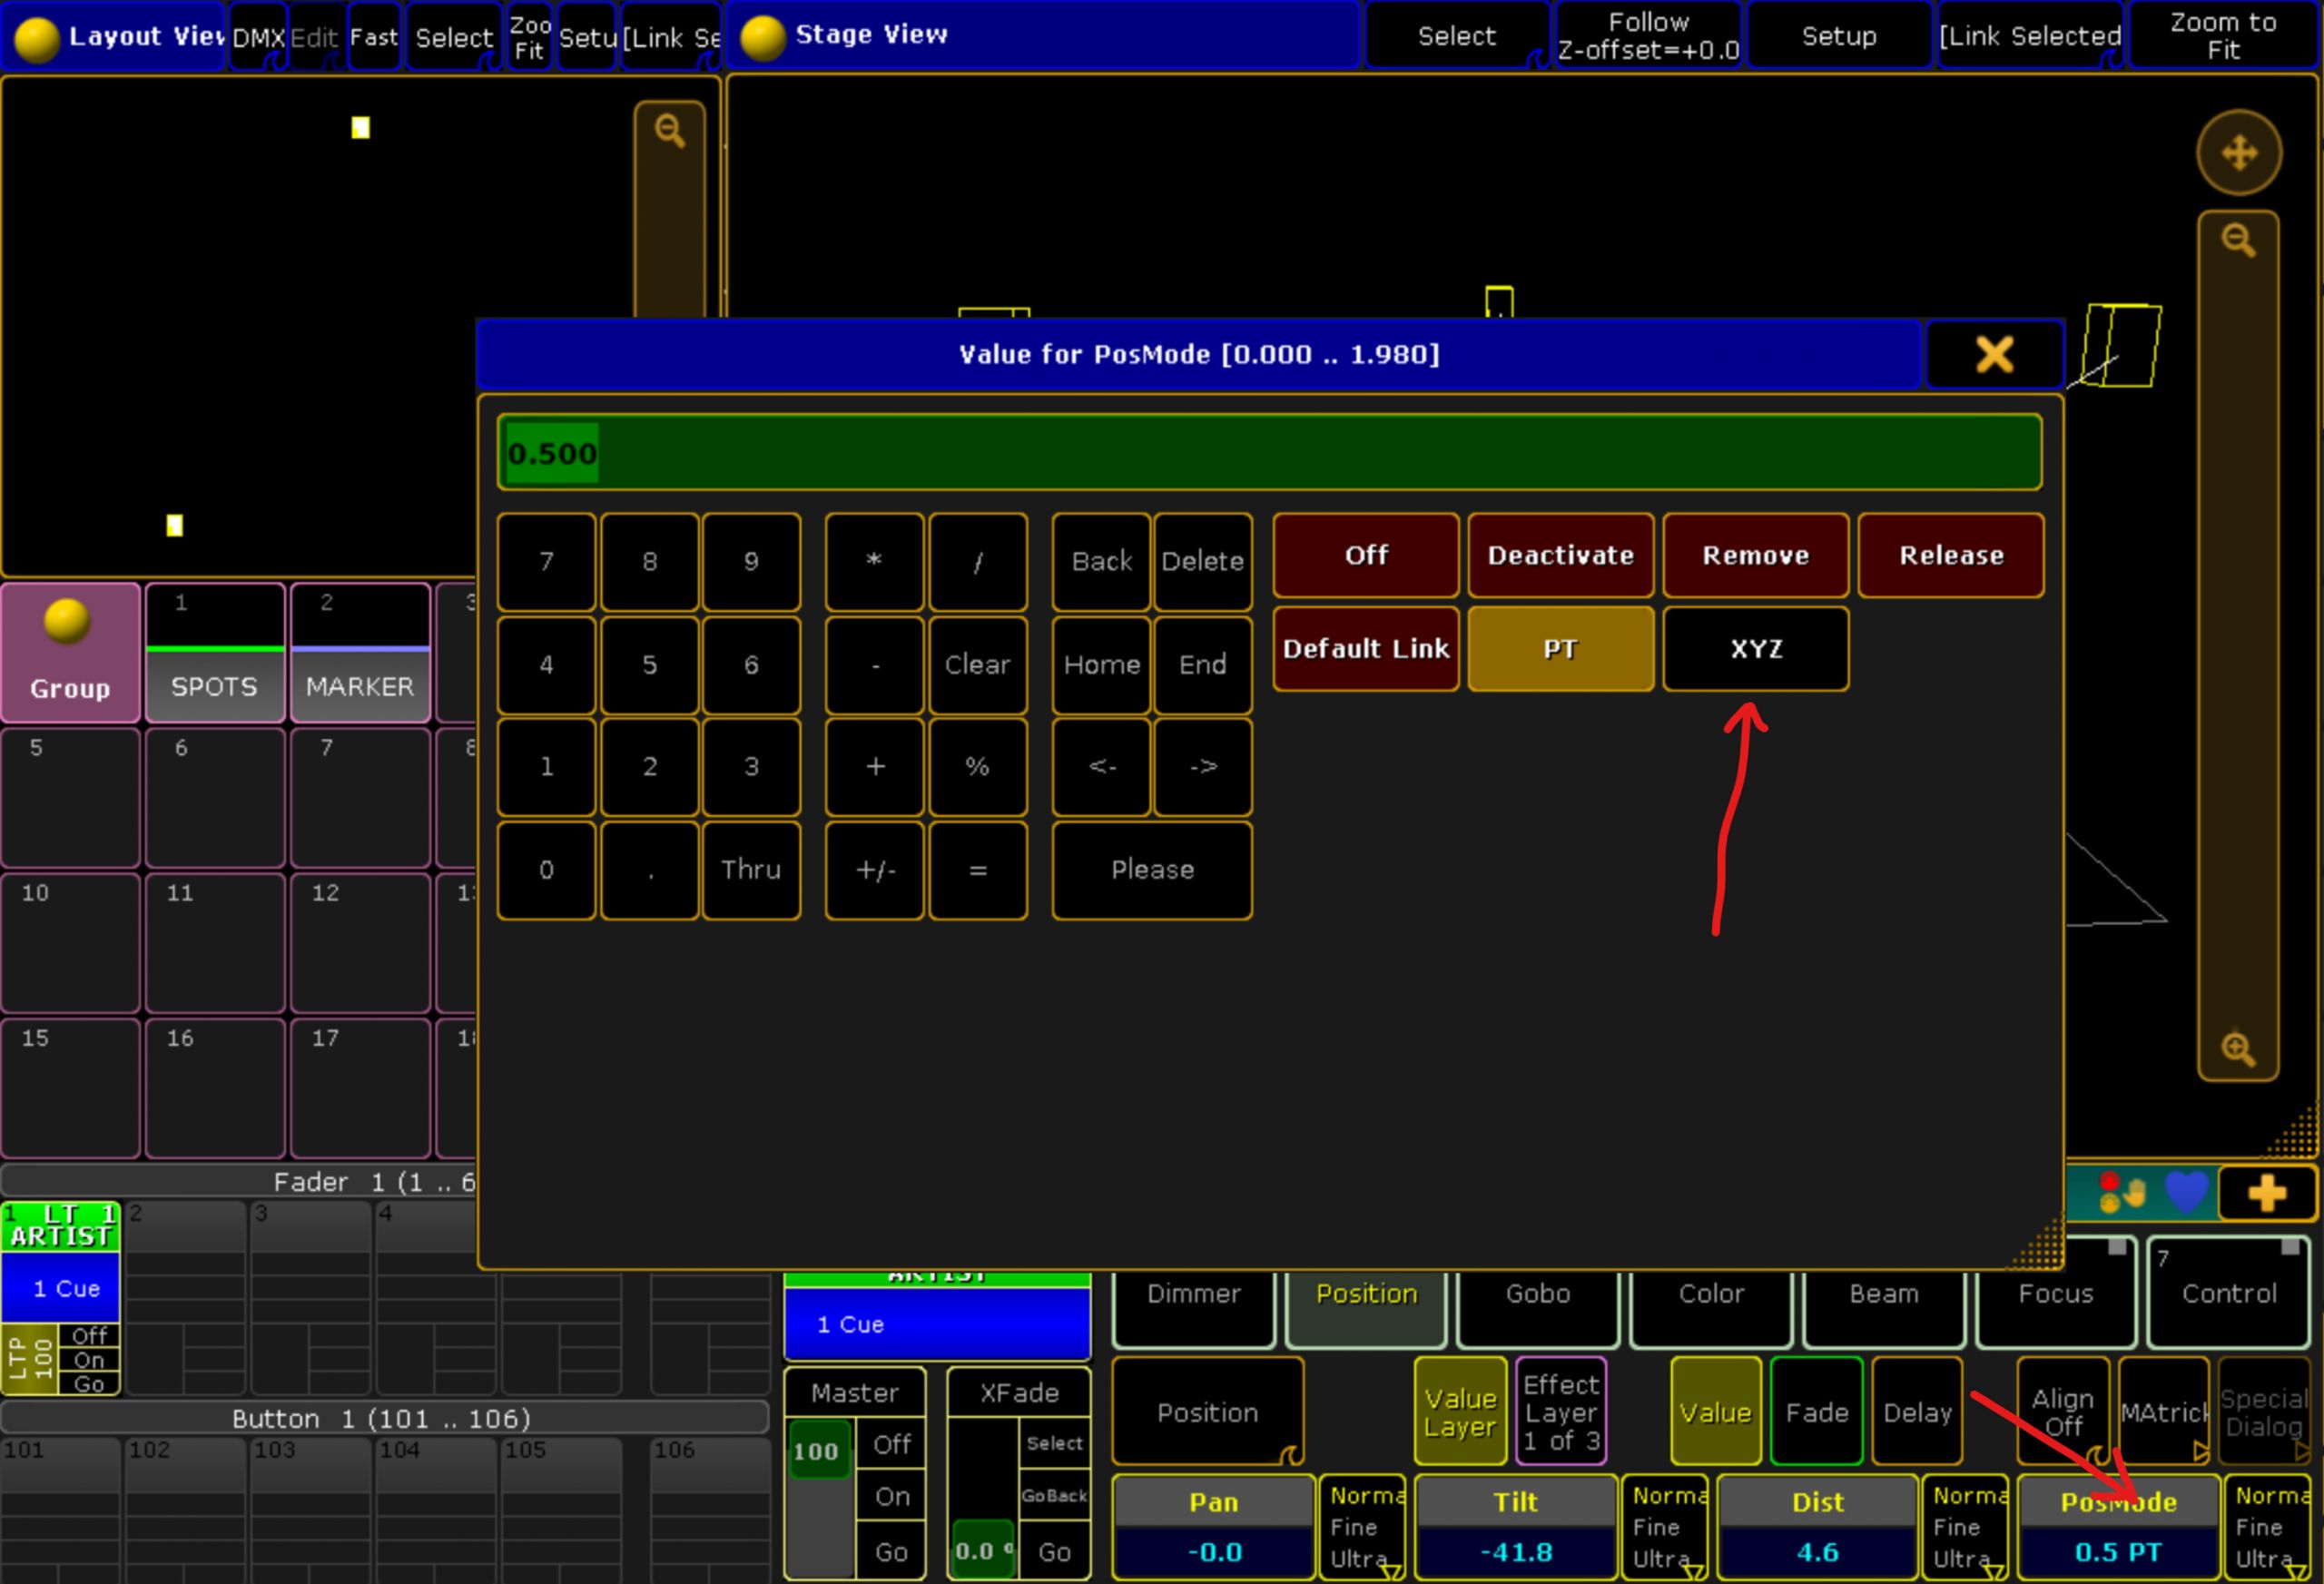Select the Fade layer button
Image resolution: width=2324 pixels, height=1584 pixels.
point(1816,1412)
